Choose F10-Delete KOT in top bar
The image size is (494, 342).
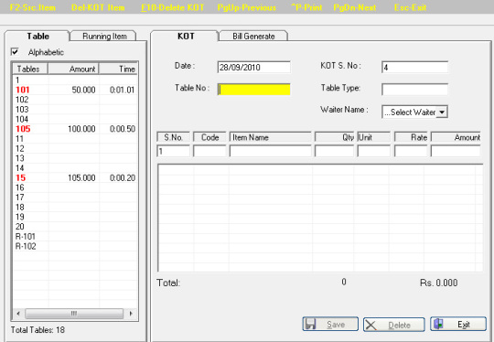[173, 7]
